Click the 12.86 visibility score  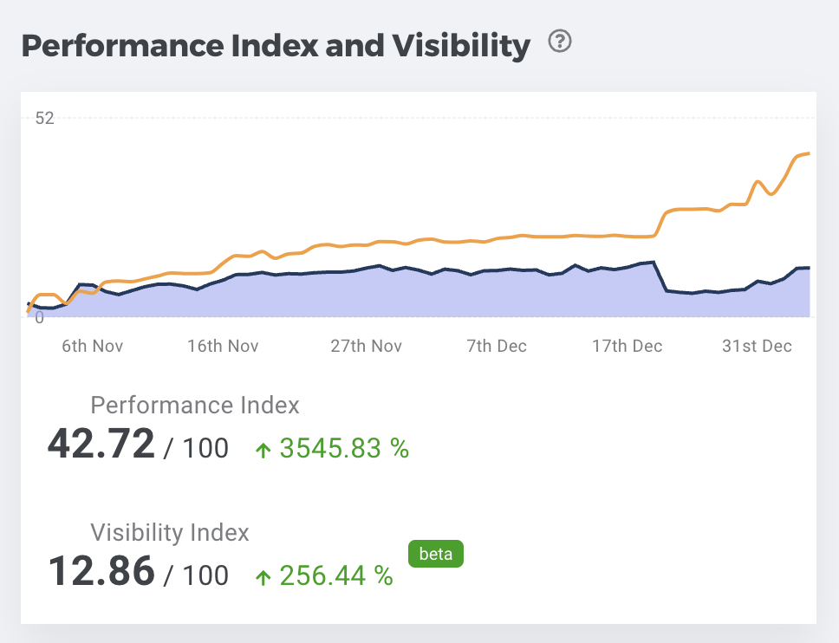pyautogui.click(x=101, y=572)
